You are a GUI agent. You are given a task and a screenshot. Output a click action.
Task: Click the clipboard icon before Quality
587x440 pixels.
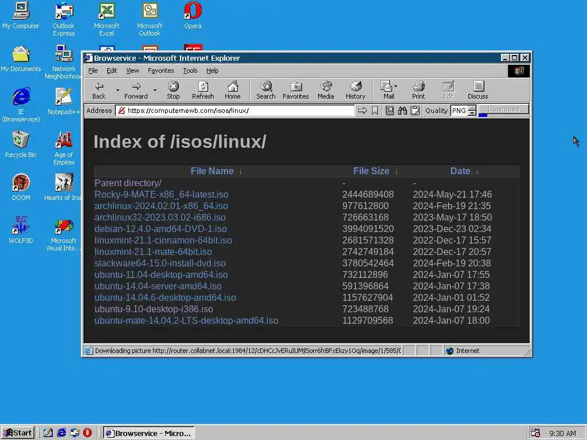[415, 111]
